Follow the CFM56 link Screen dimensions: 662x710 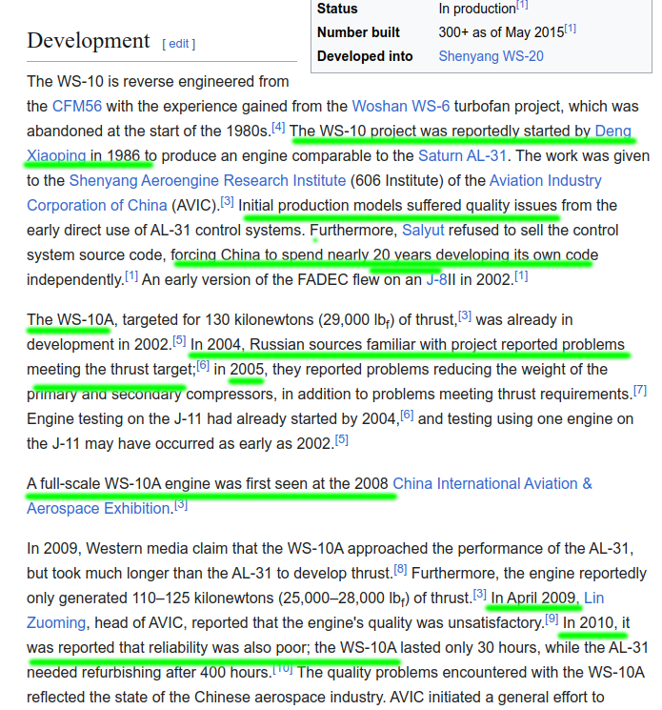(77, 106)
